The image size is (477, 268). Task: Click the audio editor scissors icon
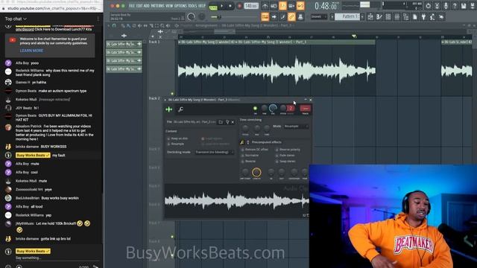click(437, 6)
